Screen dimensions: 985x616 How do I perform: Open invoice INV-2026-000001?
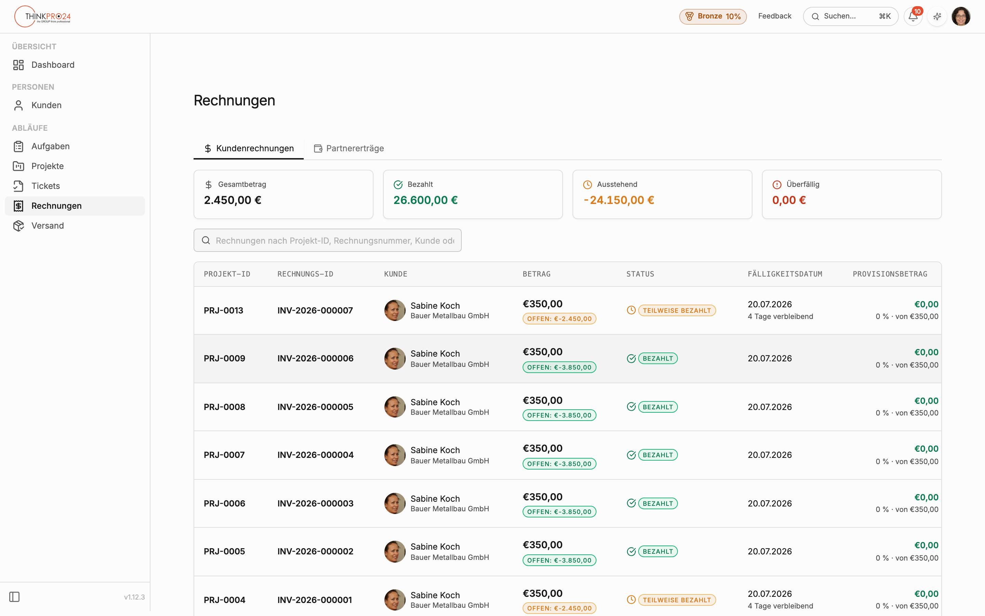315,600
